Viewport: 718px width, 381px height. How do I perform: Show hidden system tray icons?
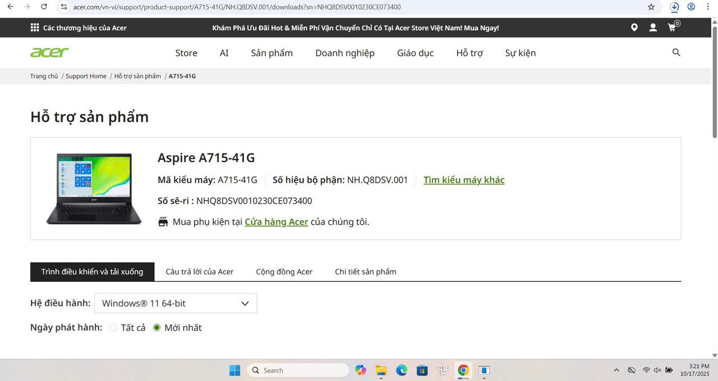click(616, 370)
